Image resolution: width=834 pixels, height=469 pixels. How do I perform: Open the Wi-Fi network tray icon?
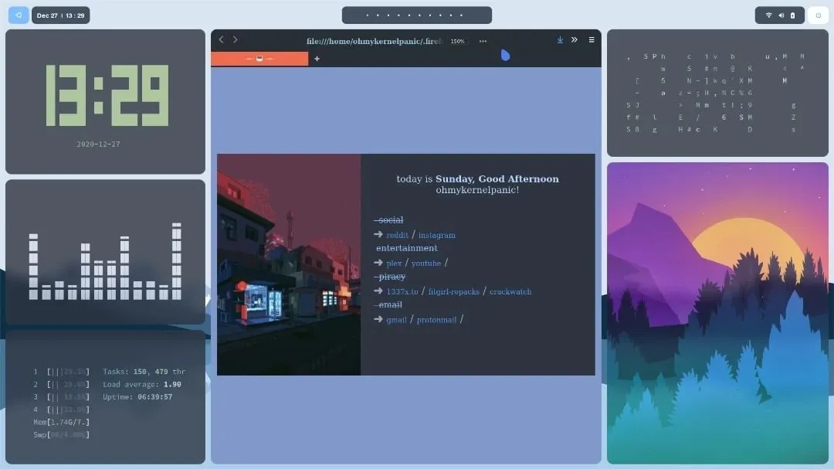768,15
